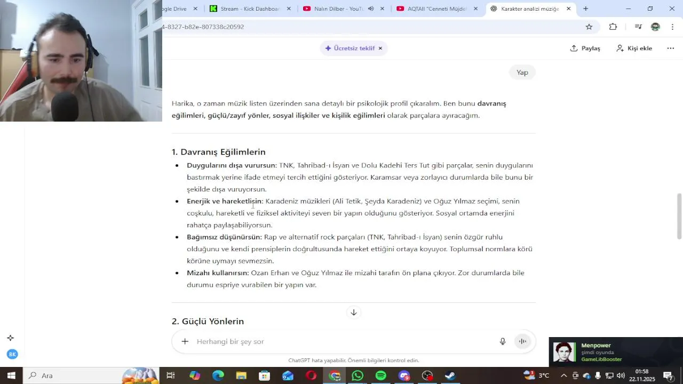
Task: Open OBS Studio from the taskbar
Action: point(427,375)
